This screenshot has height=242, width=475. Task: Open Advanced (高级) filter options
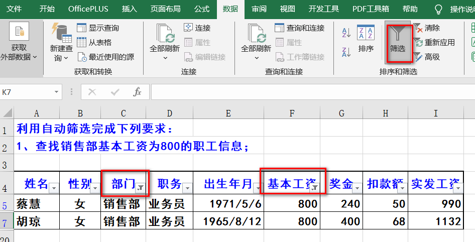(418, 57)
